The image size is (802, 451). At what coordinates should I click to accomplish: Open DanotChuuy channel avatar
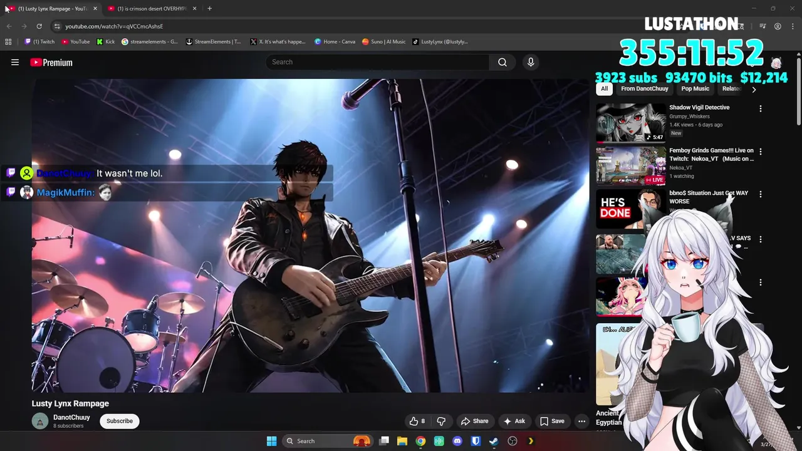click(x=40, y=422)
